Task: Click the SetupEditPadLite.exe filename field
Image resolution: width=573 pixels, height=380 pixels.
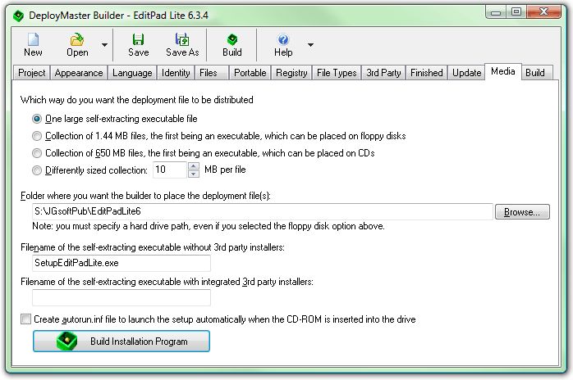Action: tap(121, 263)
